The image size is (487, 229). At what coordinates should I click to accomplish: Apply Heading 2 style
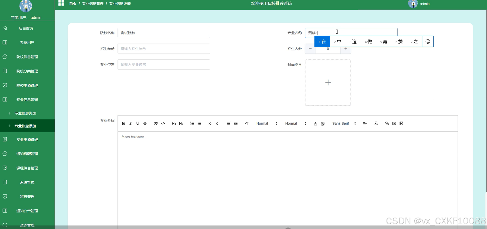[181, 124]
